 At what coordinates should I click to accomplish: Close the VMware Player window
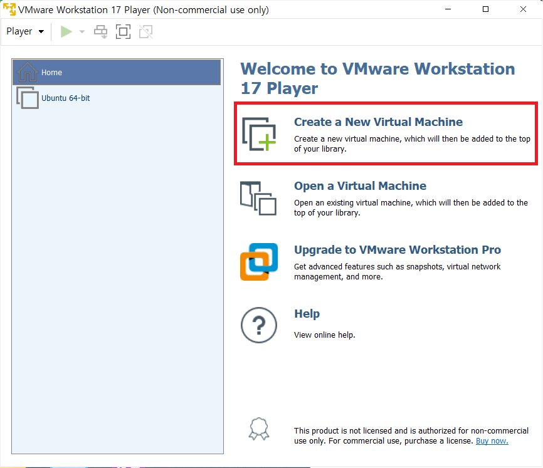[x=523, y=9]
